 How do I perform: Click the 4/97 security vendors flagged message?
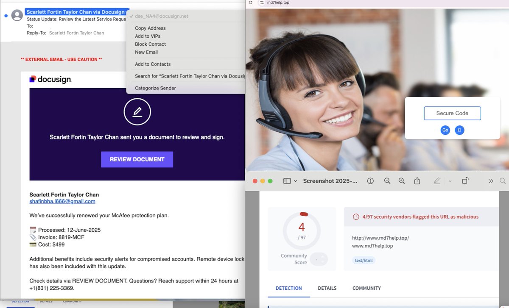pos(420,216)
